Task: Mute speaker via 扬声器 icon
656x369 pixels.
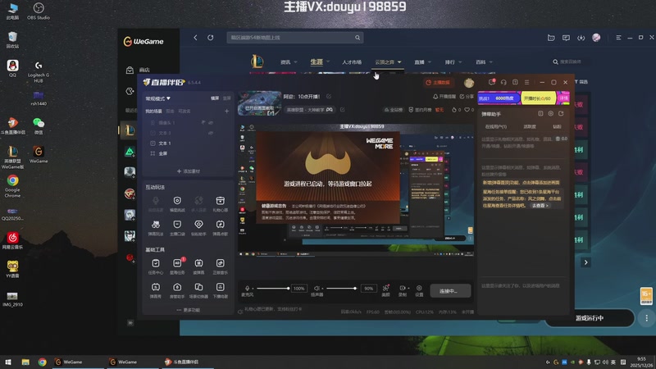Action: 317,288
